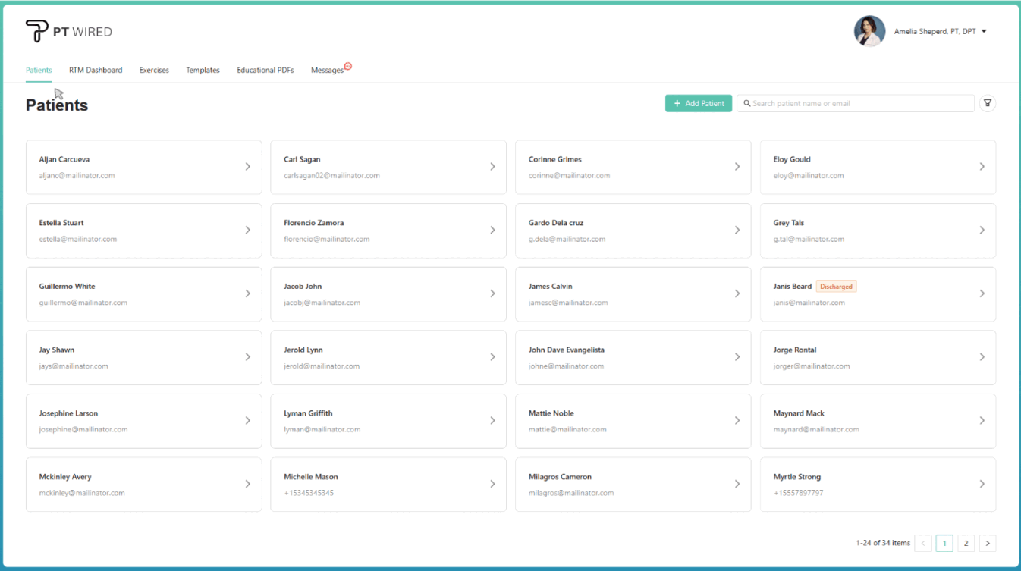Select the search magnifier icon

pos(747,102)
